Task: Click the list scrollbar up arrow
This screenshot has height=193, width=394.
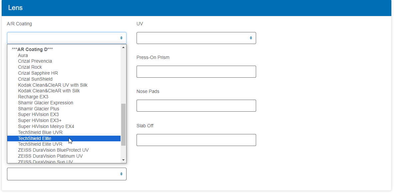Action: (123, 47)
